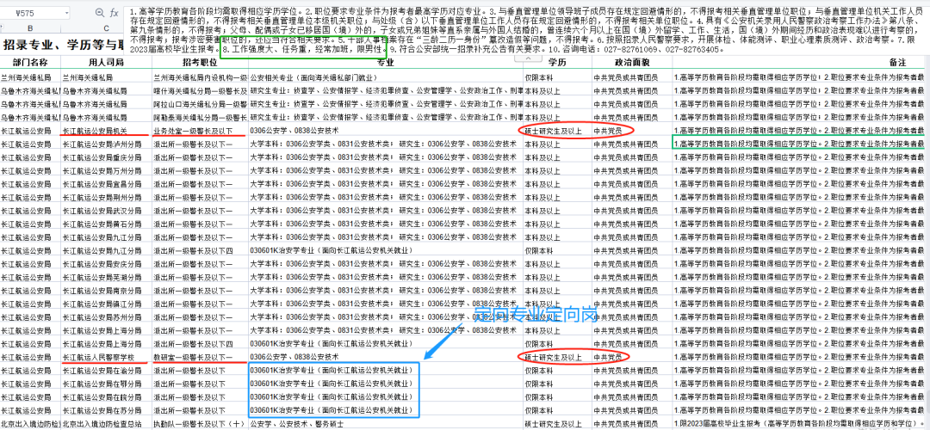Viewport: 930px width, 430px height.
Task: Select cell 长江航运公安局万州分局
Action: [106, 170]
